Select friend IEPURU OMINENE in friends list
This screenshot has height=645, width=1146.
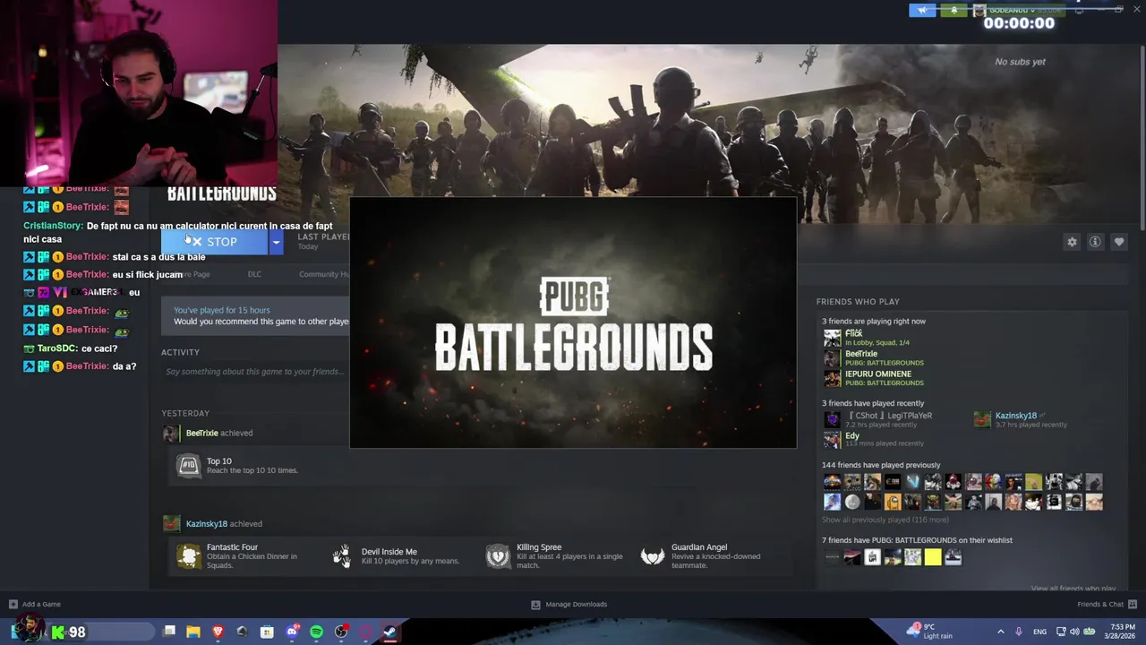[x=878, y=374]
